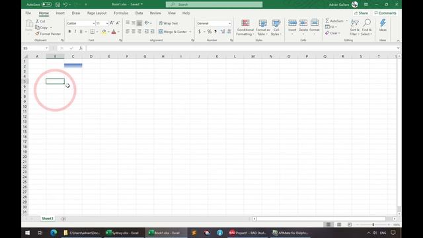Open the File tab
Viewport: 423px width, 238px height.
[x=28, y=13]
